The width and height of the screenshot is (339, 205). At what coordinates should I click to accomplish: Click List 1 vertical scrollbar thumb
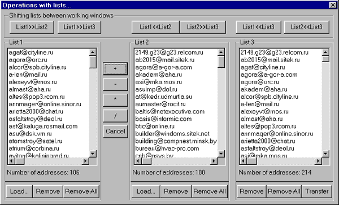point(93,62)
